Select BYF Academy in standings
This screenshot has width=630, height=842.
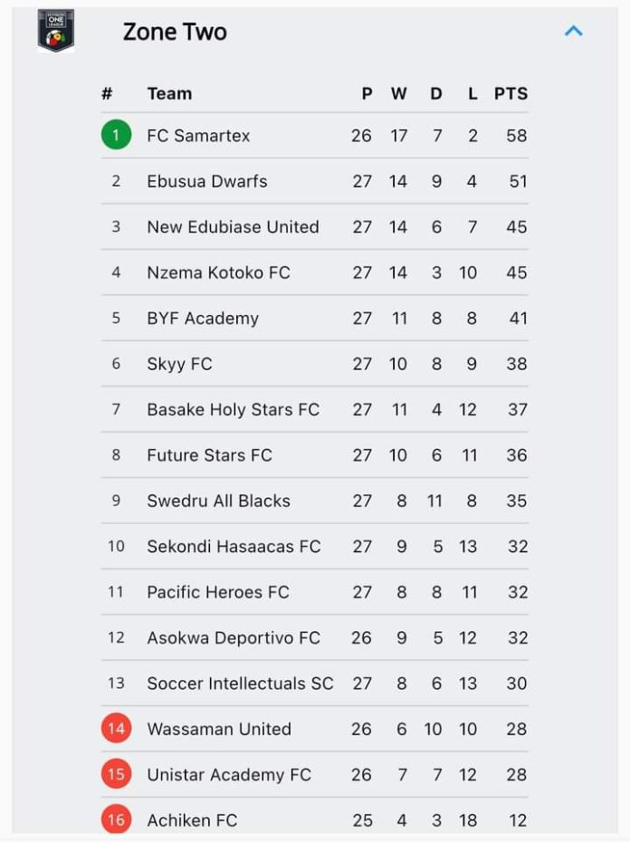(315, 318)
